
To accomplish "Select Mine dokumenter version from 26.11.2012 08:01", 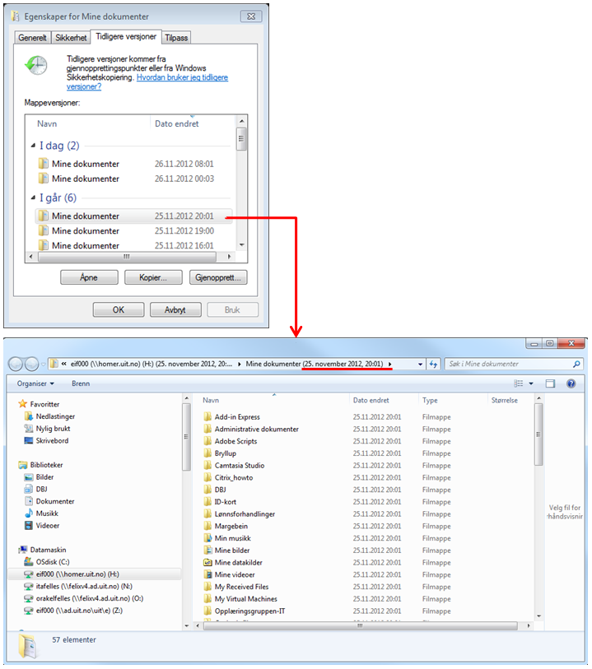I will [86, 164].
